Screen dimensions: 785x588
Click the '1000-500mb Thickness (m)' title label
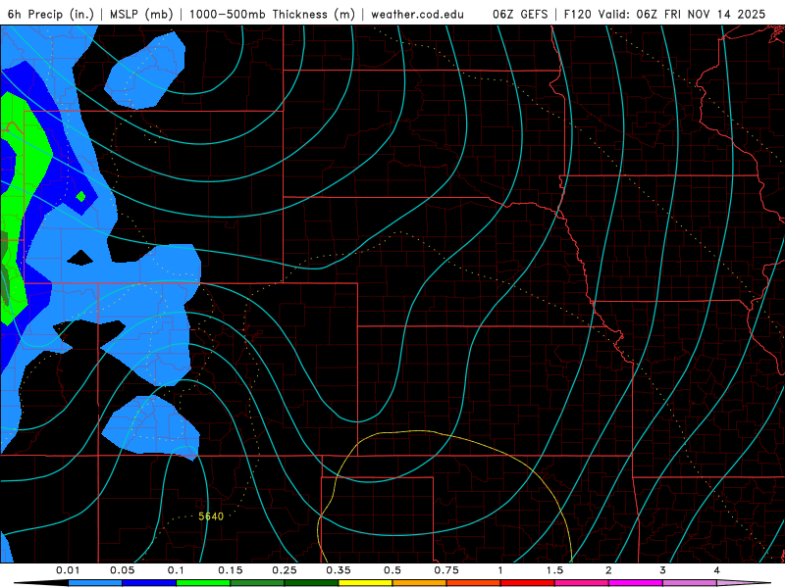pos(272,14)
